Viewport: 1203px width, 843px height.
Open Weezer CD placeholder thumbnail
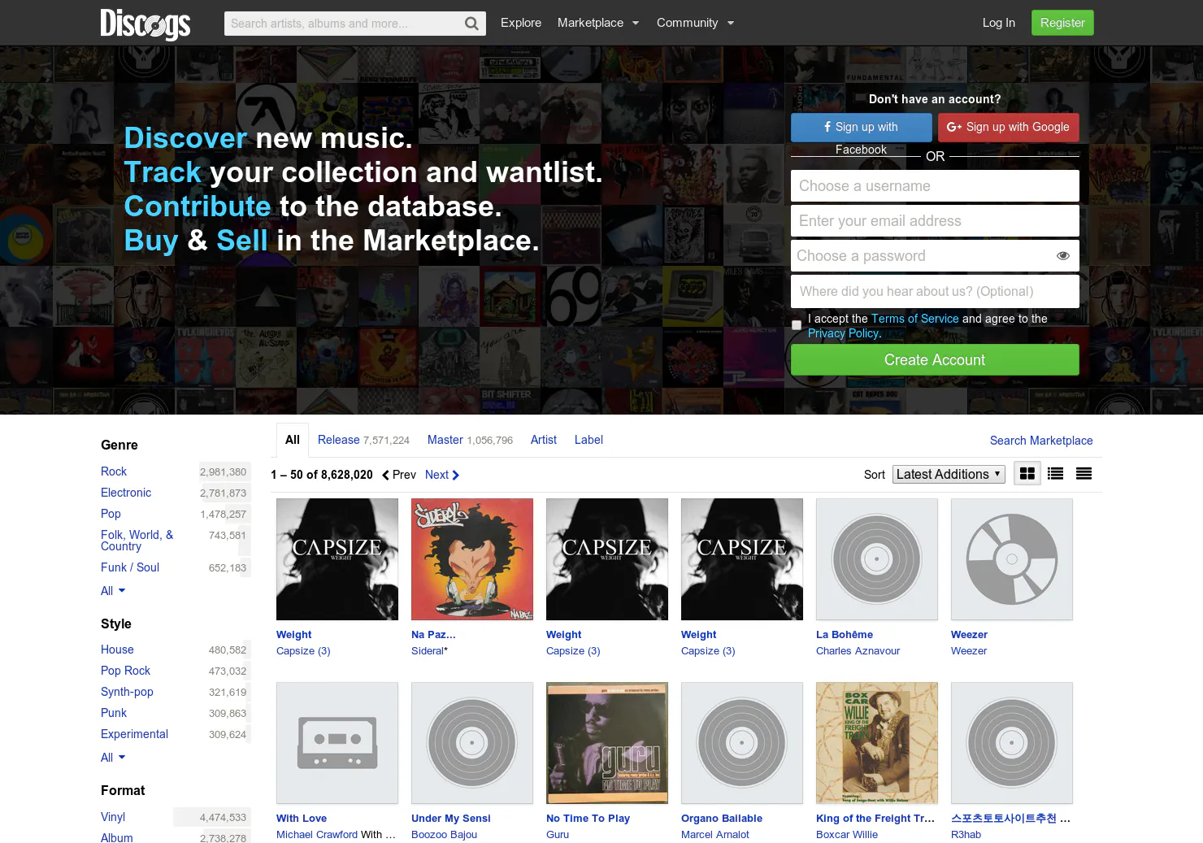(x=1012, y=559)
